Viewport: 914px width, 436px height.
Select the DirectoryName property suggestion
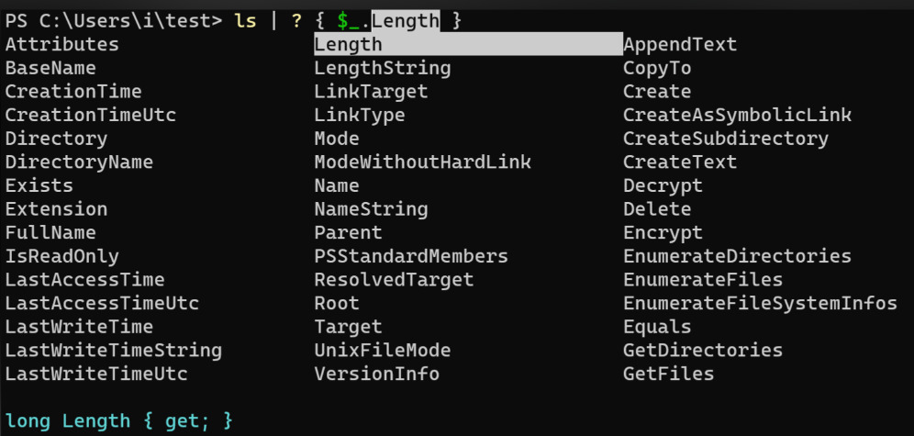pyautogui.click(x=79, y=162)
